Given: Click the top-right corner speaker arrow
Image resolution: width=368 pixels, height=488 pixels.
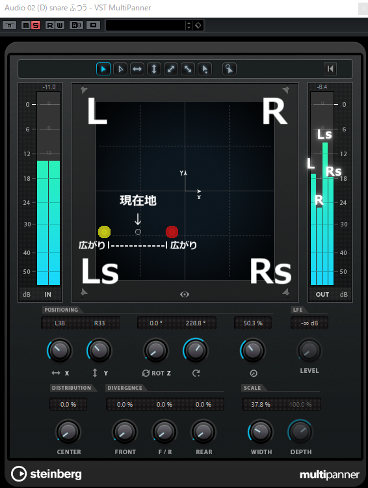Looking at the screenshot, I should [285, 90].
